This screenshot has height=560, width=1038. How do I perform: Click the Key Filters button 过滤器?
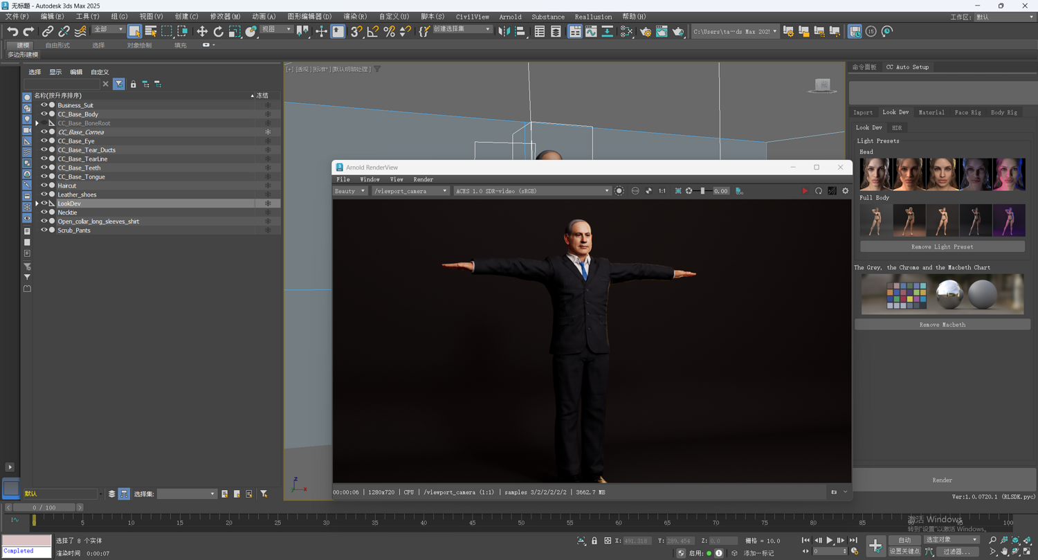(957, 552)
